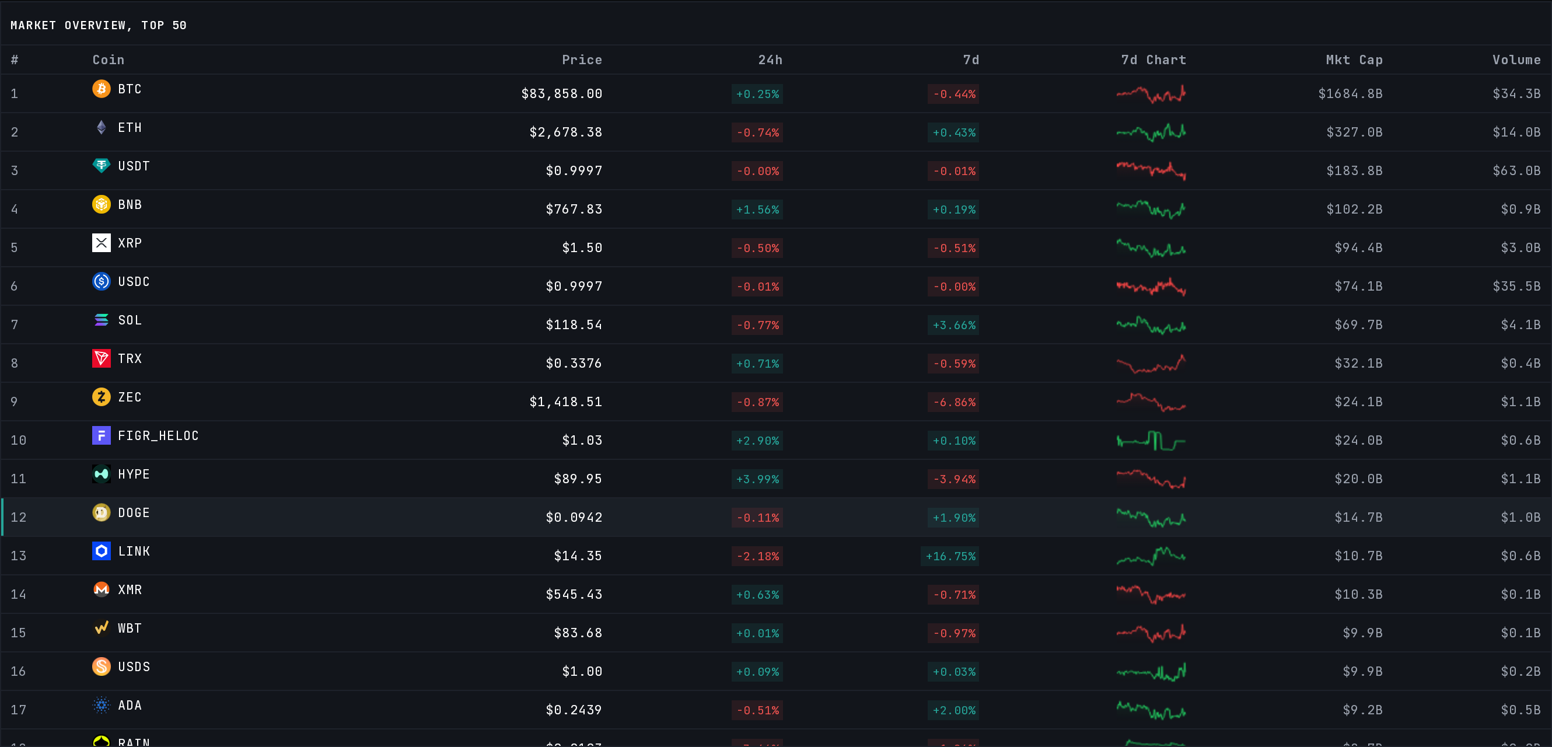Click the ADA market cap $9.2B
This screenshot has height=747, width=1552.
(x=1363, y=710)
